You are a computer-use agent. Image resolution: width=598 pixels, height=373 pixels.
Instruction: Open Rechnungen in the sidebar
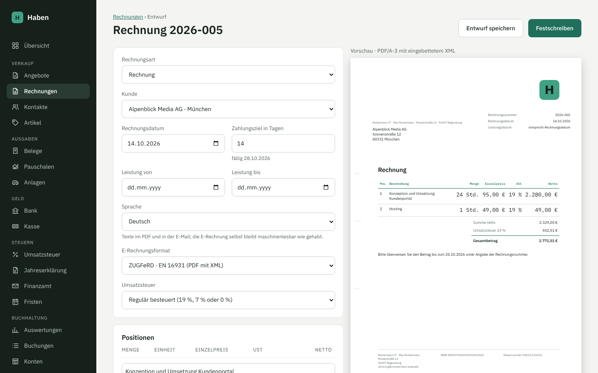pos(48,91)
